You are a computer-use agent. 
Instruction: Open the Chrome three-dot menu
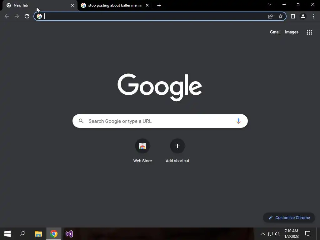313,16
